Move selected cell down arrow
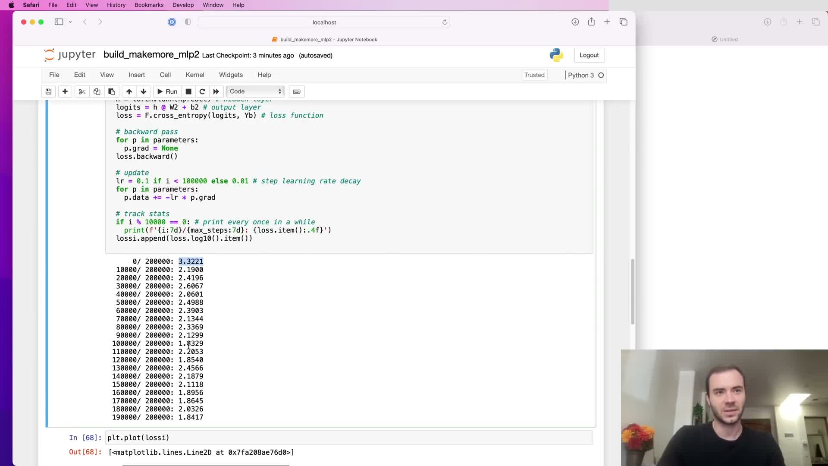The image size is (828, 466). [x=144, y=91]
